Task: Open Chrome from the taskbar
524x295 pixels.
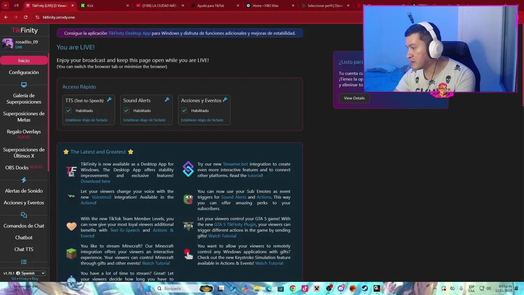Action: click(x=292, y=288)
